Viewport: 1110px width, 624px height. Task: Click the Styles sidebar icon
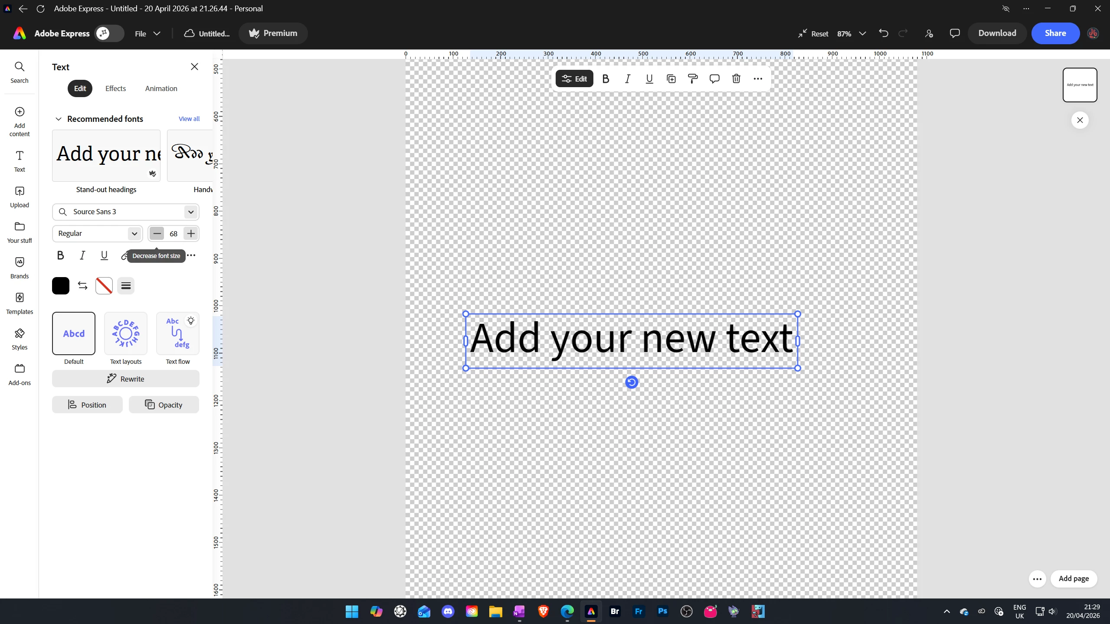click(x=20, y=338)
